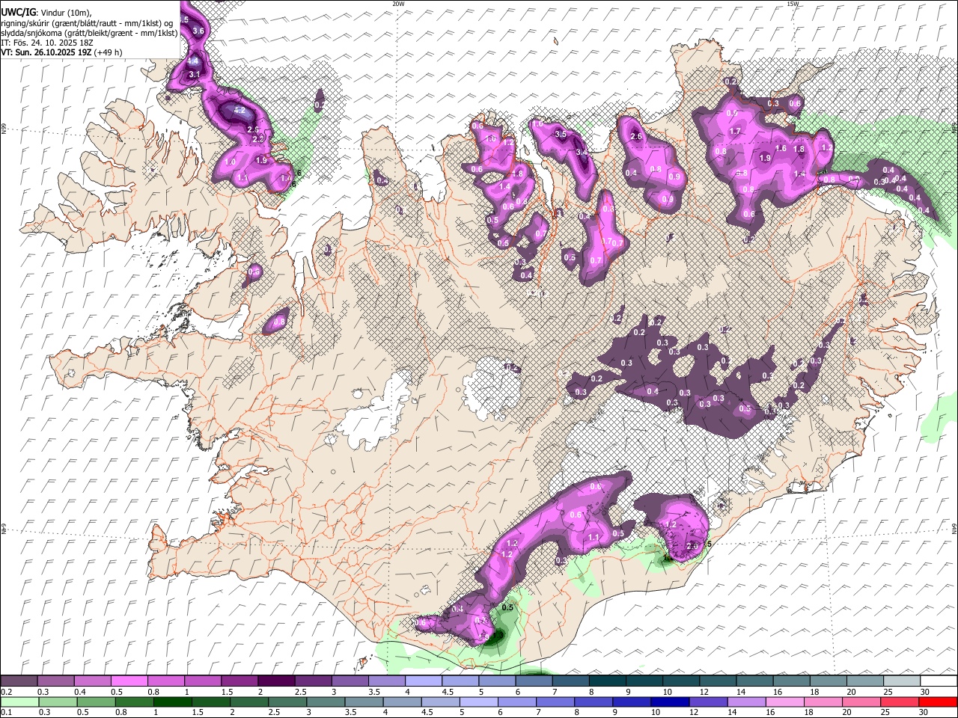Select lower legend row swatch for 12
The image size is (958, 718).
click(x=709, y=702)
